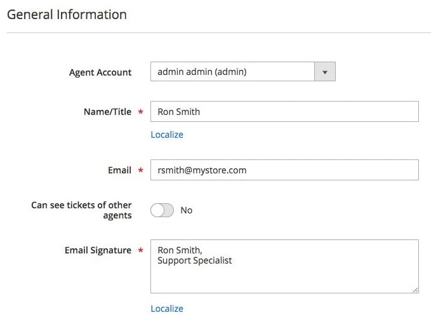
Task: Click 'Can see tickets of other agents' label
Action: [81, 210]
